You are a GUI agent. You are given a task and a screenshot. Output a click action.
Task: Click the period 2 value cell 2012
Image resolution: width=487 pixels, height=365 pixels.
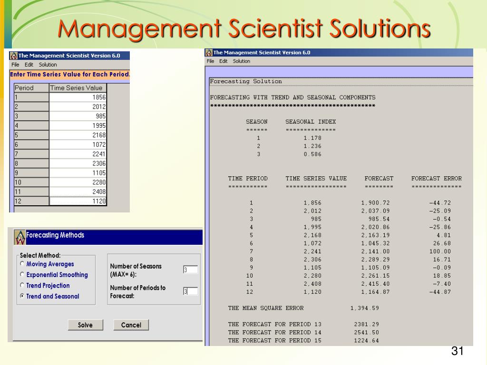(78, 107)
